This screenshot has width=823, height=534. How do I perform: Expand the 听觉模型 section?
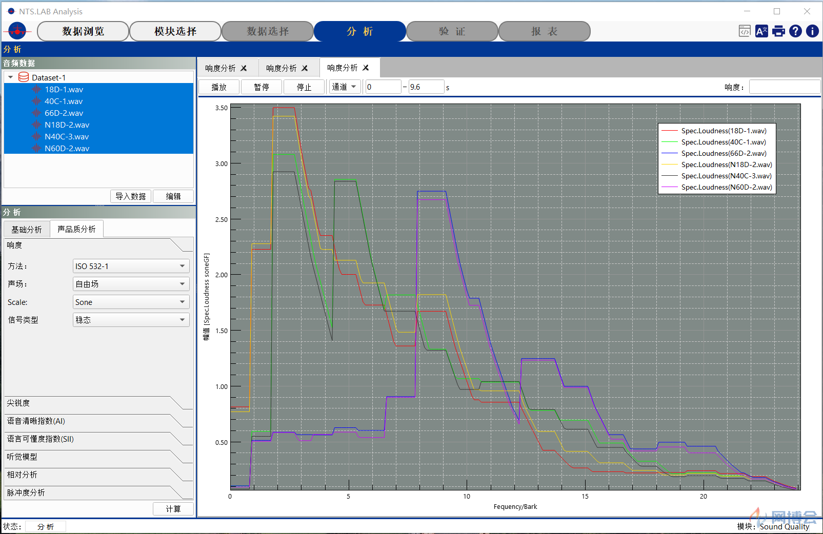(x=98, y=457)
